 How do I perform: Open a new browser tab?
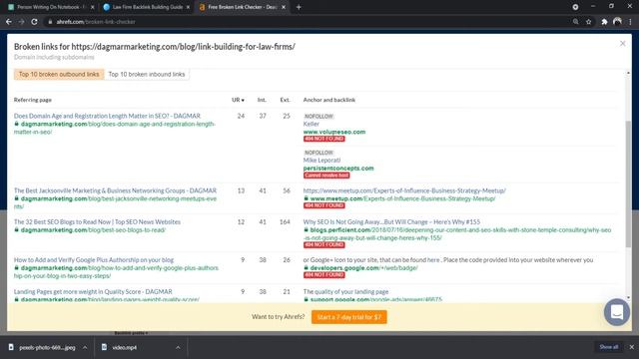[x=299, y=7]
